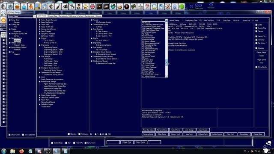This screenshot has width=274, height=154.
Task: Click the hull type text field
Action: tap(153, 20)
